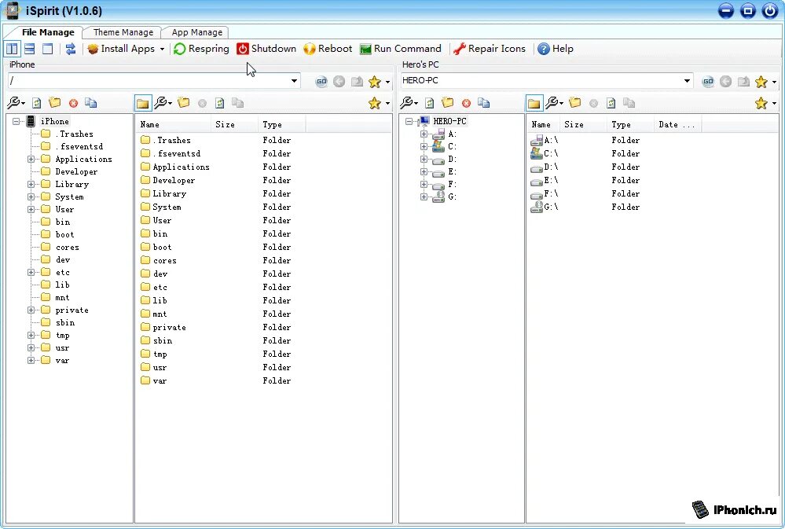Click the favorites star above PC file list
The width and height of the screenshot is (785, 529).
pos(761,103)
